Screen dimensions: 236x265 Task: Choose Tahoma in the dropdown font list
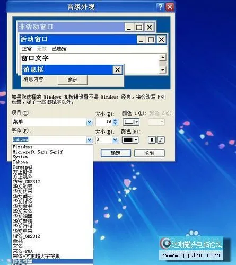pos(53,162)
